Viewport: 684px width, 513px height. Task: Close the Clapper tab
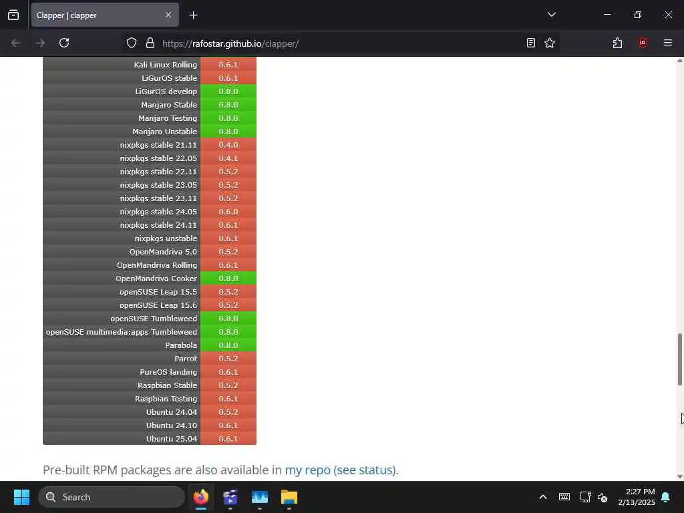coord(168,15)
